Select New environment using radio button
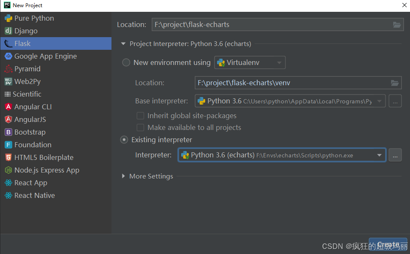The image size is (410, 254). [126, 62]
